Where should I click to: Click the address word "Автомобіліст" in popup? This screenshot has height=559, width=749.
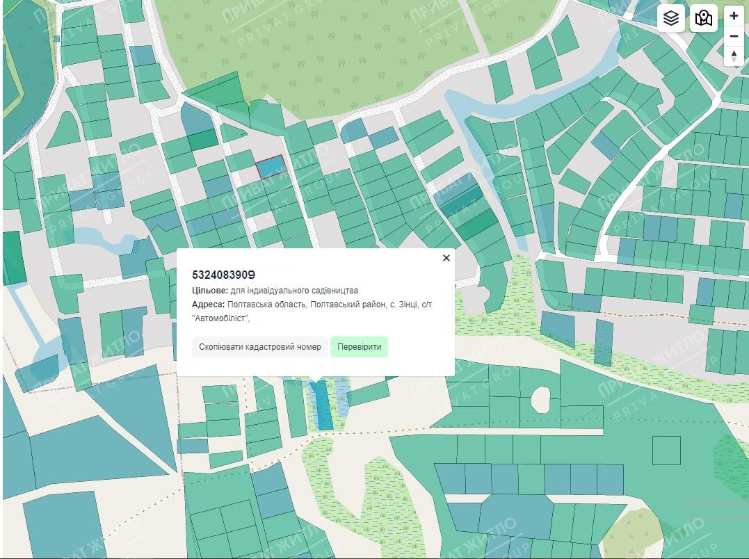pos(220,318)
